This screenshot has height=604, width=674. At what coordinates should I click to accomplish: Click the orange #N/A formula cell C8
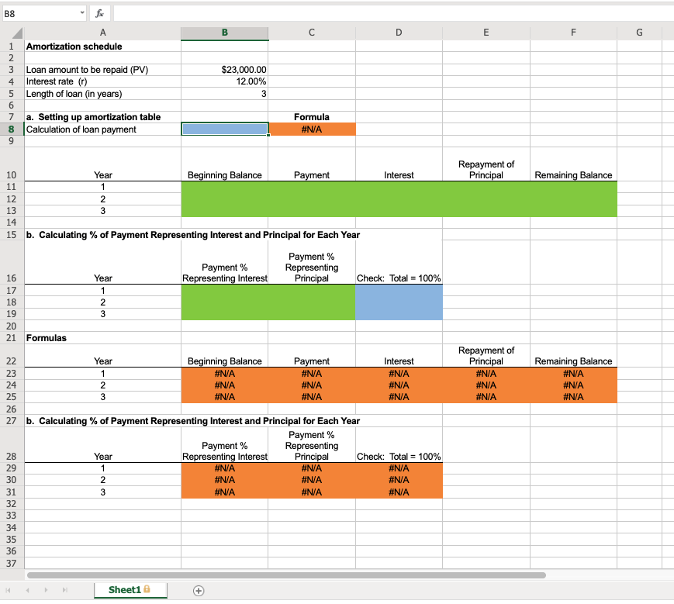pyautogui.click(x=312, y=129)
